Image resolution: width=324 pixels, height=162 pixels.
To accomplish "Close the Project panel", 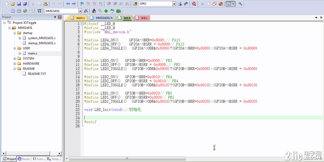I will click(60, 17).
